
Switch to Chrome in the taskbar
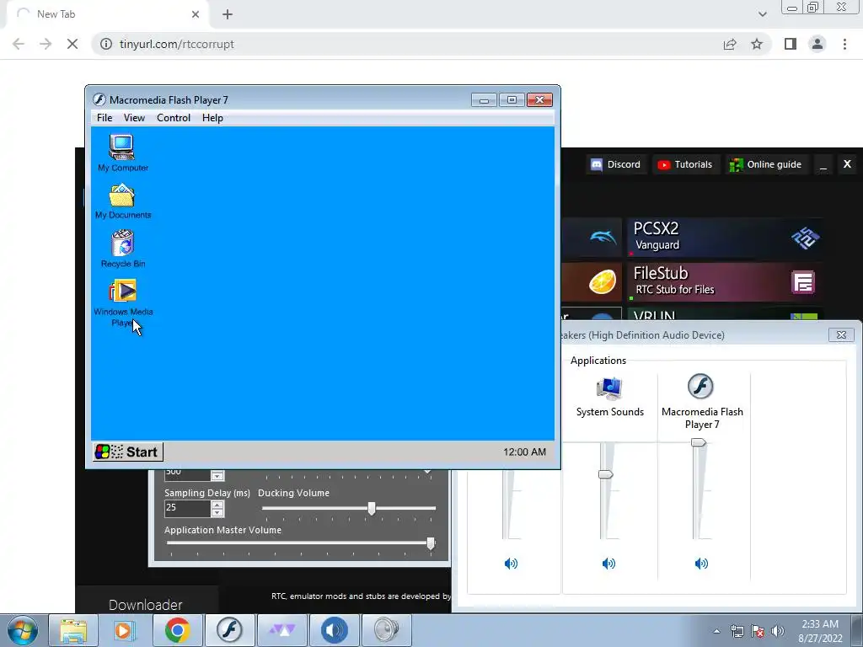pyautogui.click(x=177, y=630)
